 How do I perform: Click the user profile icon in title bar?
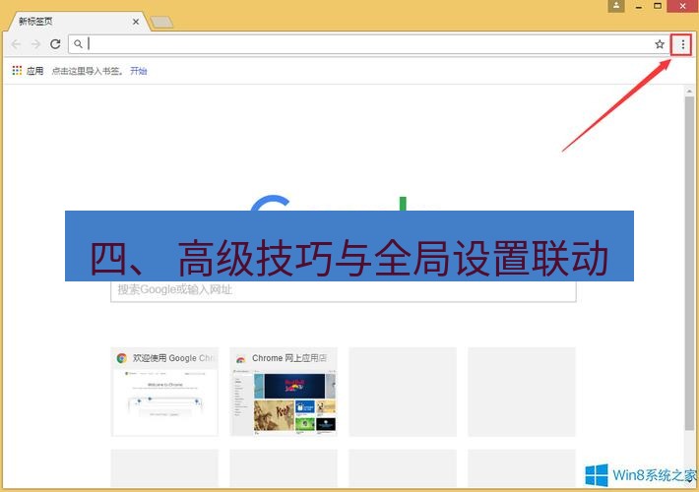(616, 6)
